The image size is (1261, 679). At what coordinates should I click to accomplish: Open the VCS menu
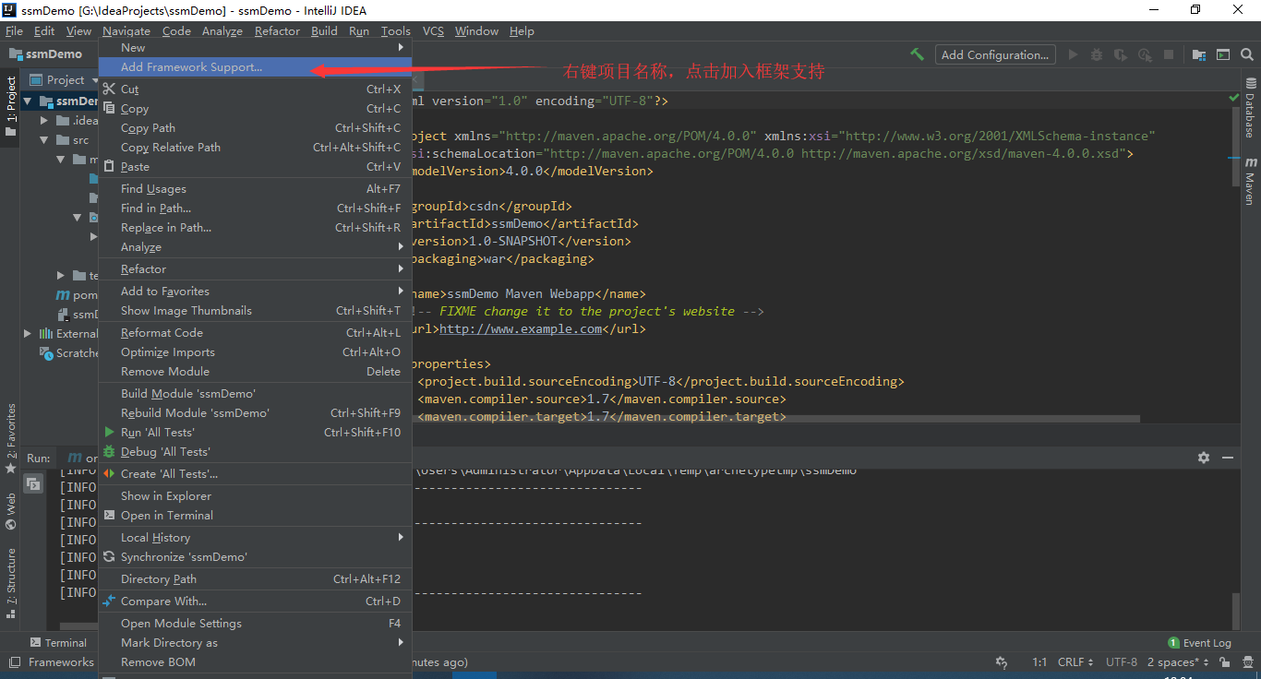coord(433,30)
